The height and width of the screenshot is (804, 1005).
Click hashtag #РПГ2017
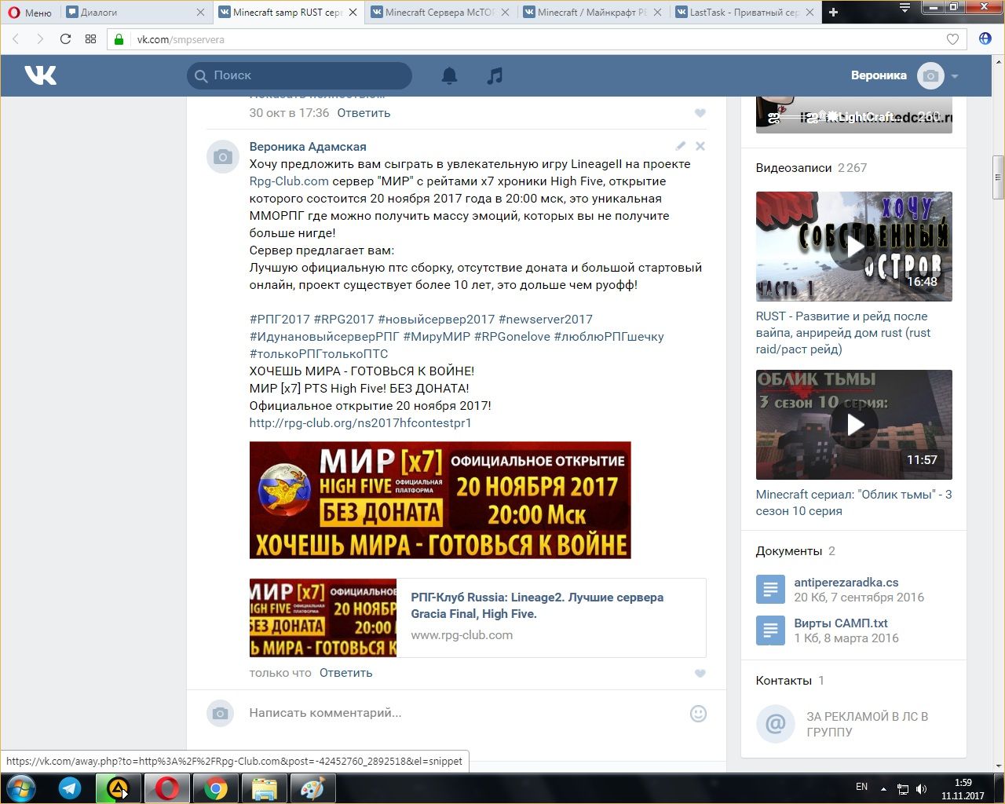[280, 320]
